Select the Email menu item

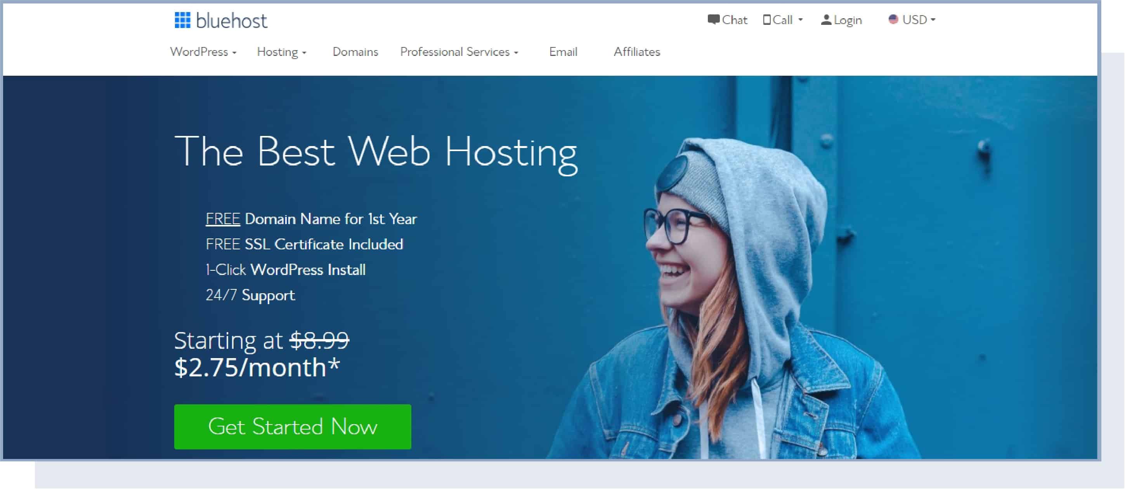[563, 52]
